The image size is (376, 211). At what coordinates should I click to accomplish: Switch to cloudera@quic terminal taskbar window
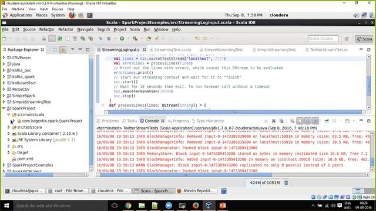coord(25,191)
